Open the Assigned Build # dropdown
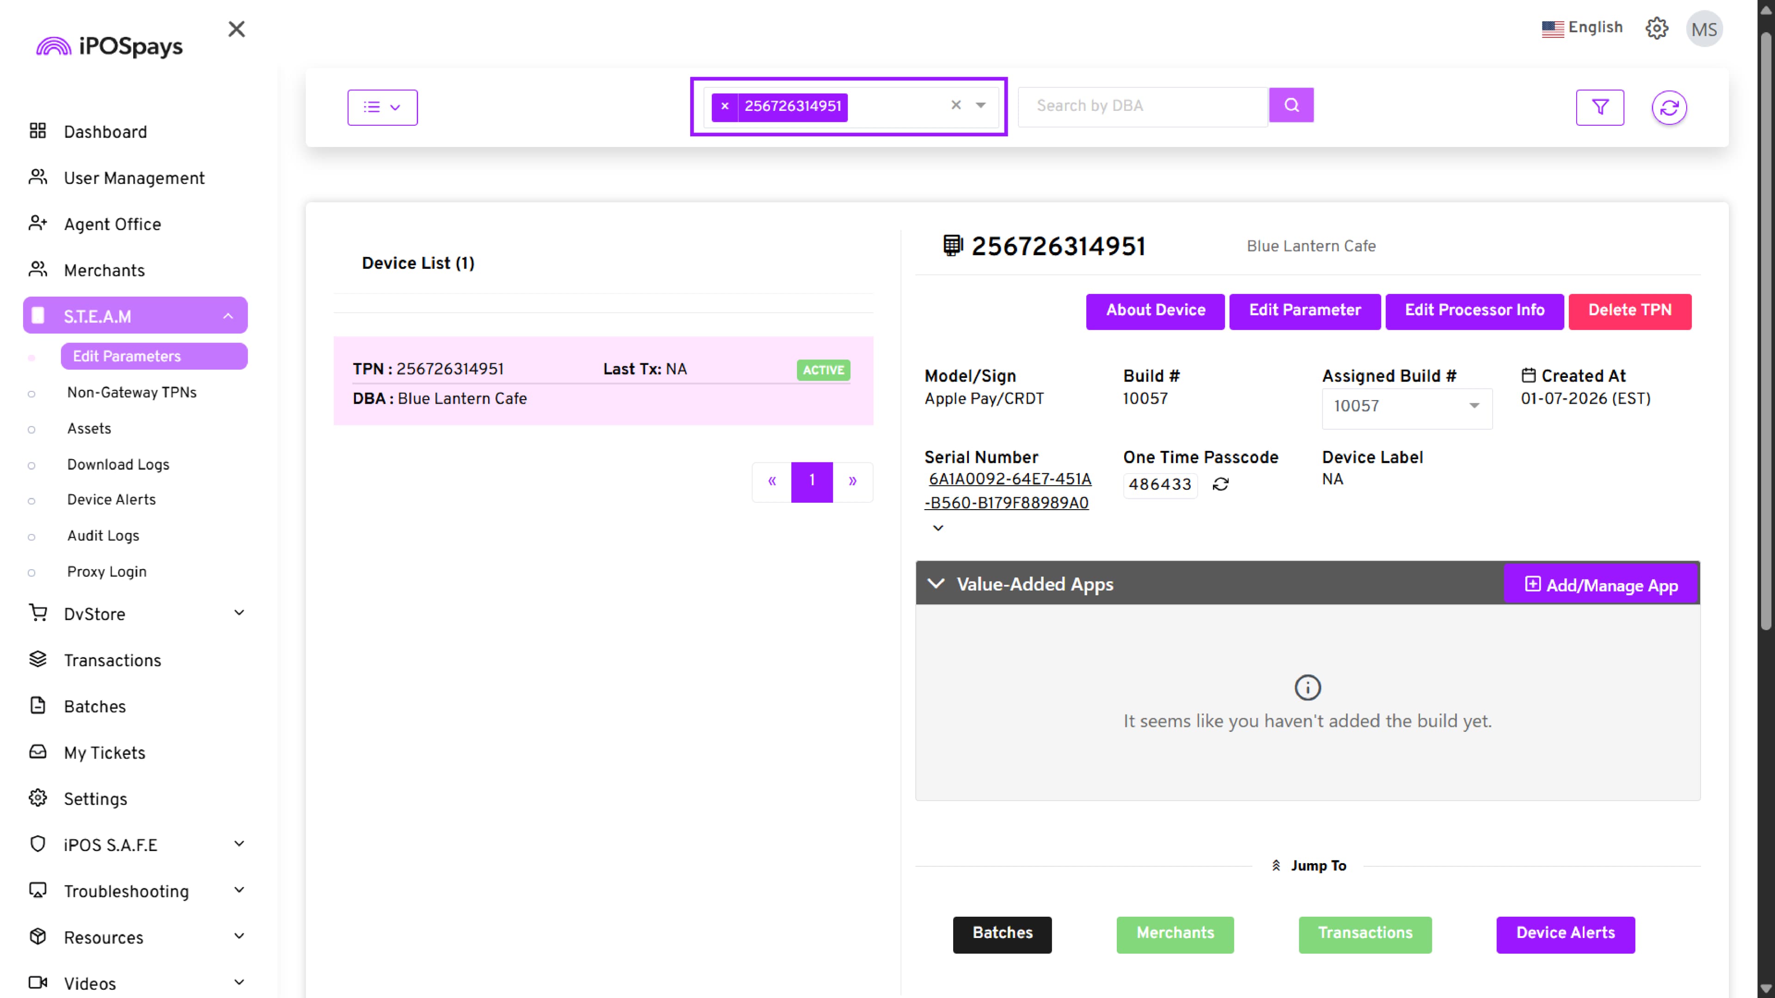1775x998 pixels. (1406, 406)
